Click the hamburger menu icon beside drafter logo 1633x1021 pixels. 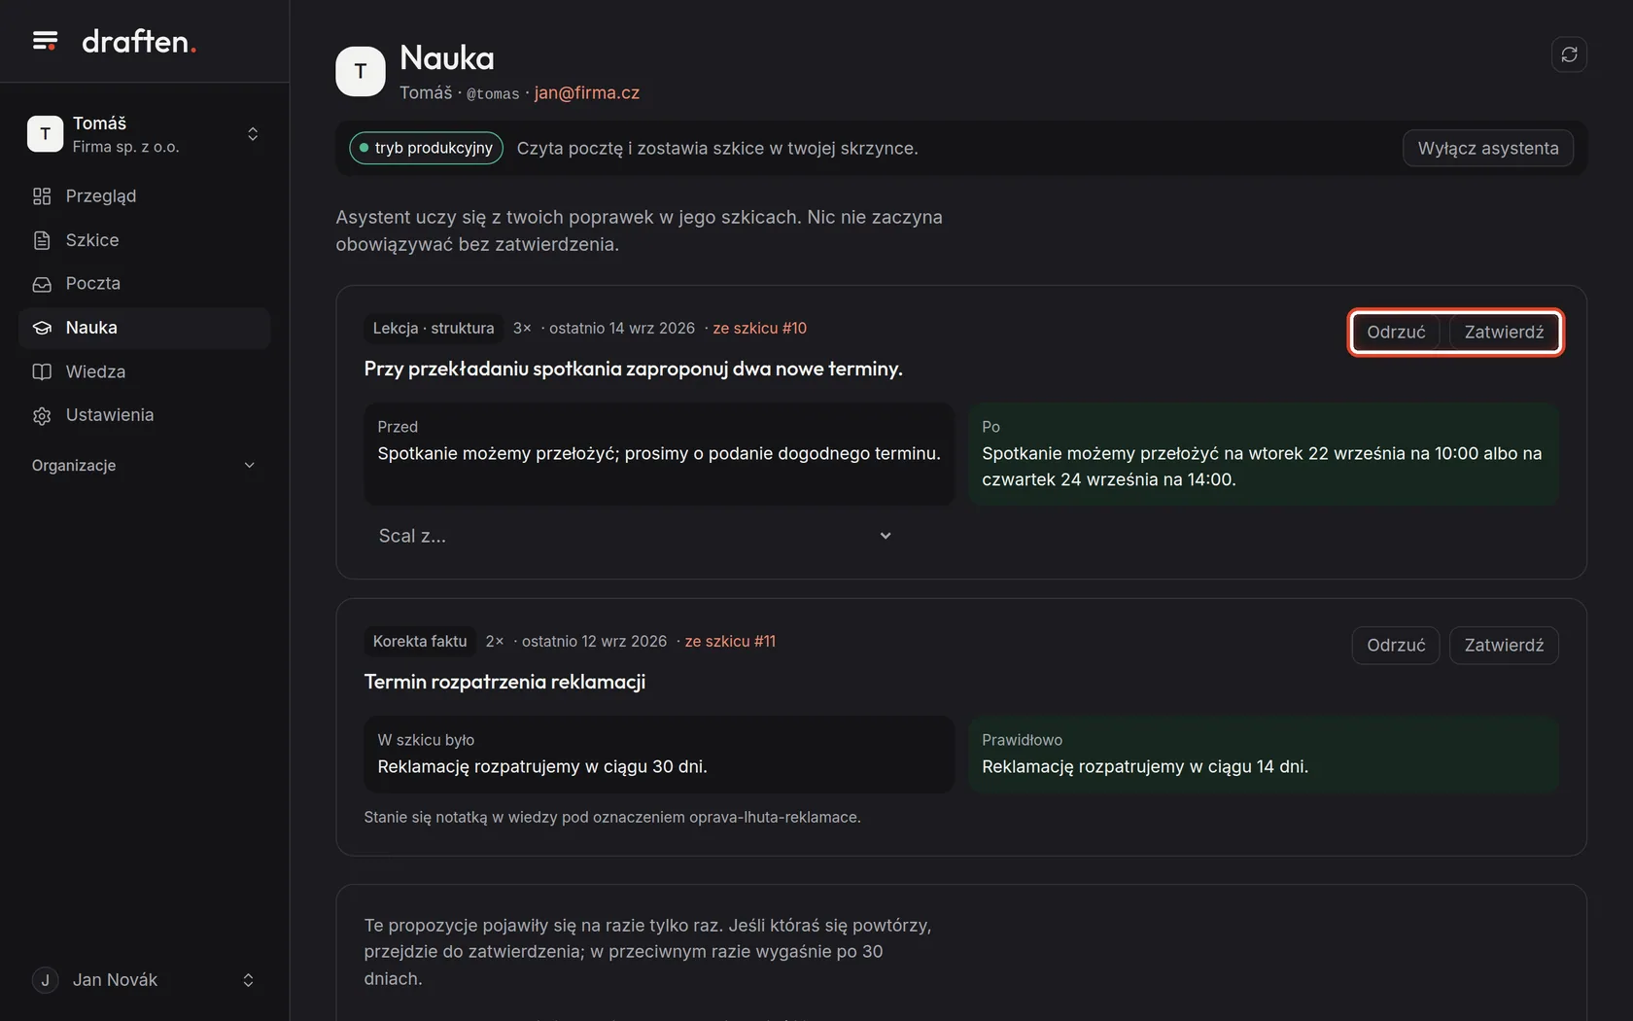click(x=45, y=41)
